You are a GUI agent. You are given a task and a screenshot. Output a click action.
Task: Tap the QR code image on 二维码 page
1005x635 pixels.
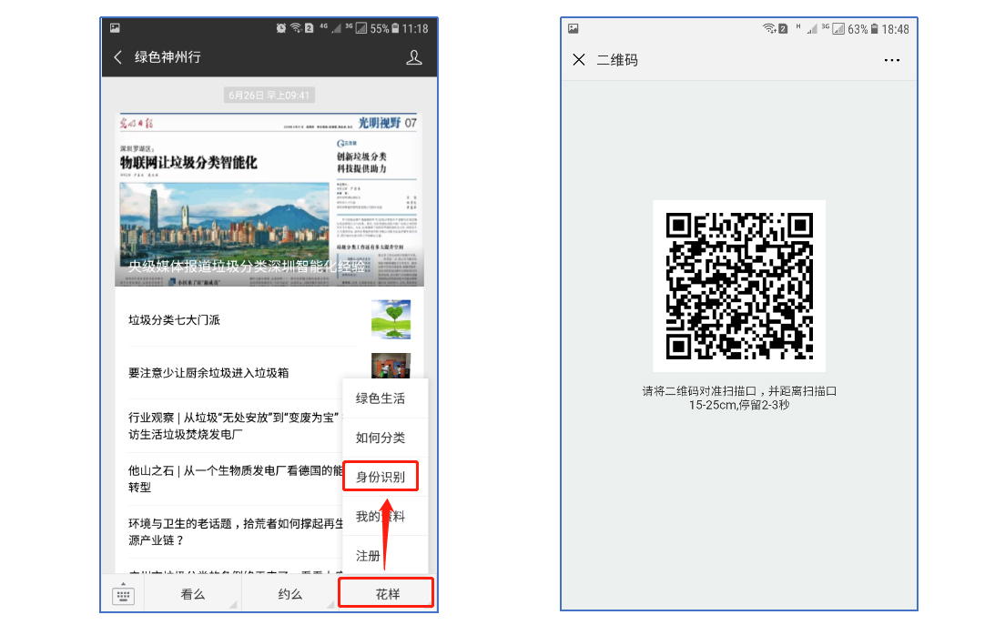pyautogui.click(x=739, y=286)
